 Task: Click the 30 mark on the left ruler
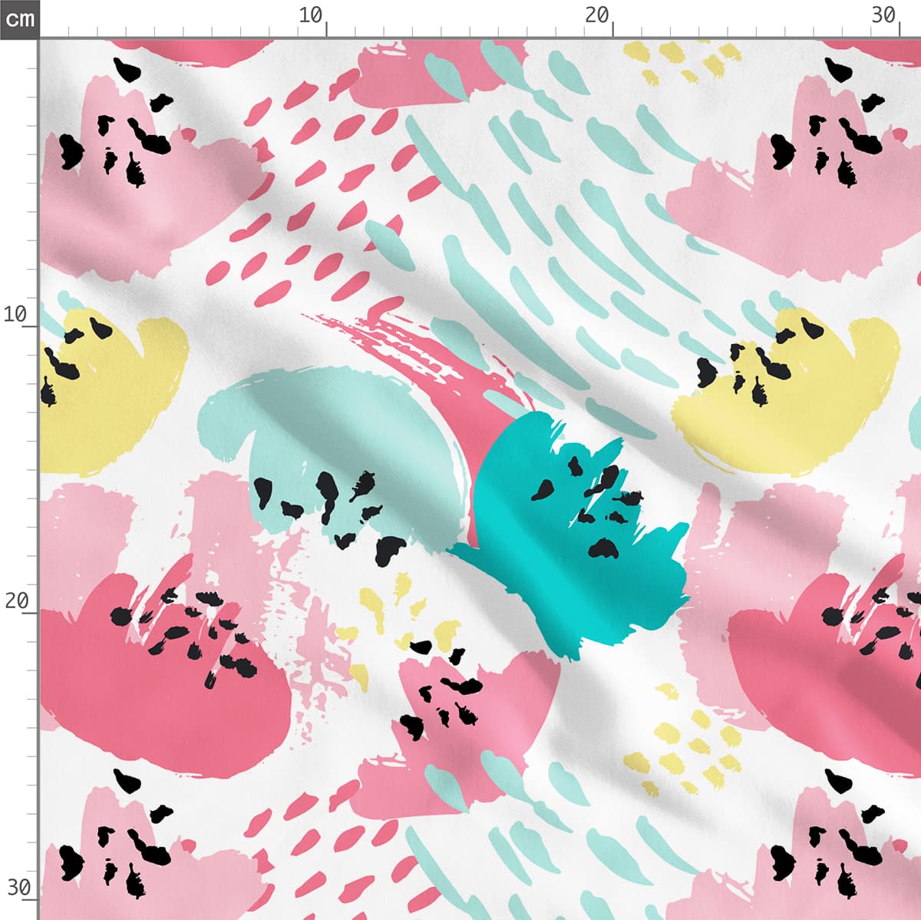pyautogui.click(x=18, y=888)
